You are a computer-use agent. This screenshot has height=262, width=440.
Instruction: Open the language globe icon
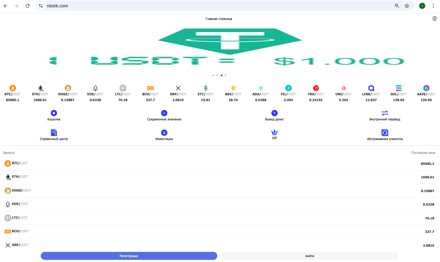434,19
